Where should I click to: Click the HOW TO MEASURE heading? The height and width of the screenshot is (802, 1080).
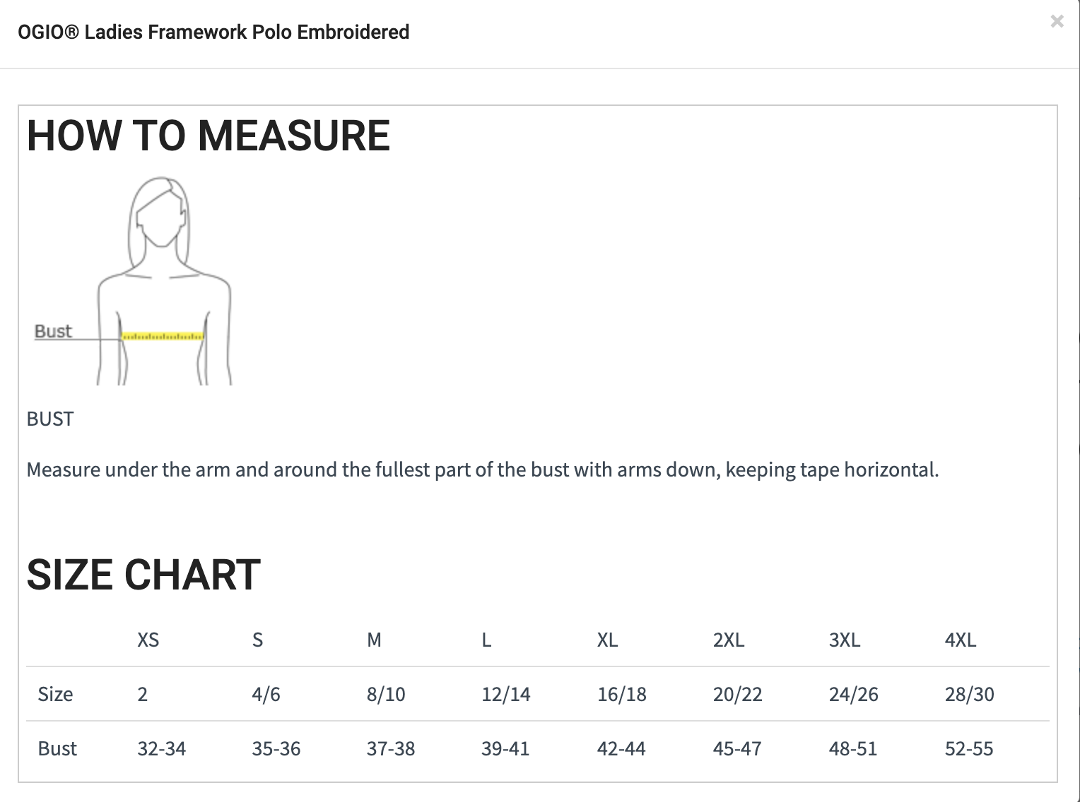point(208,136)
